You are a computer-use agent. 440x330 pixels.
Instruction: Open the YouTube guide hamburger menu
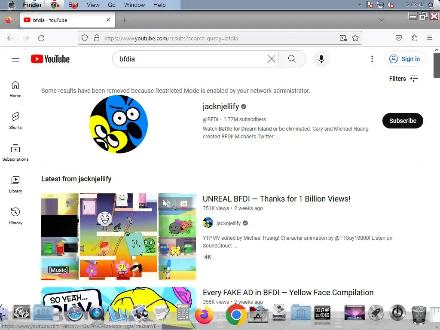[15, 58]
